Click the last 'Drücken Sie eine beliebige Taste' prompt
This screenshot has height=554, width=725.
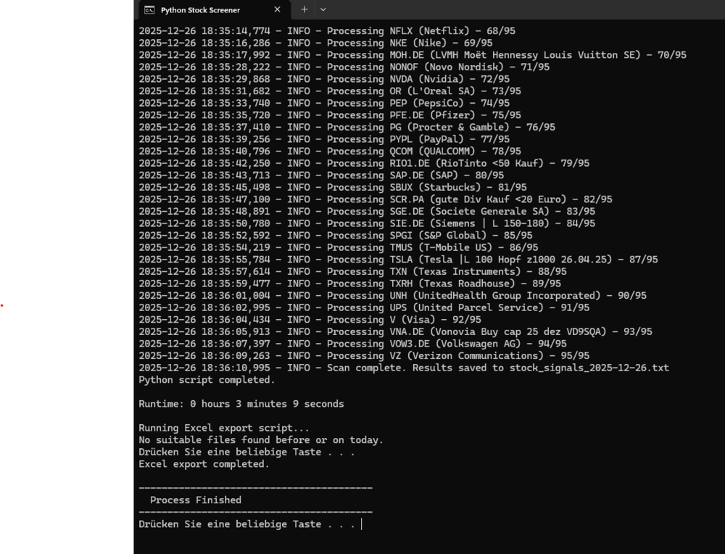pos(247,524)
